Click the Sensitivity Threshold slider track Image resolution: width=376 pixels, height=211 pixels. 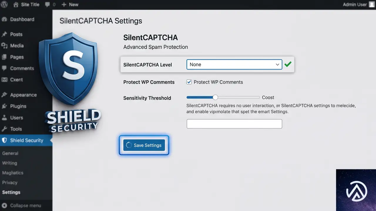click(x=223, y=97)
